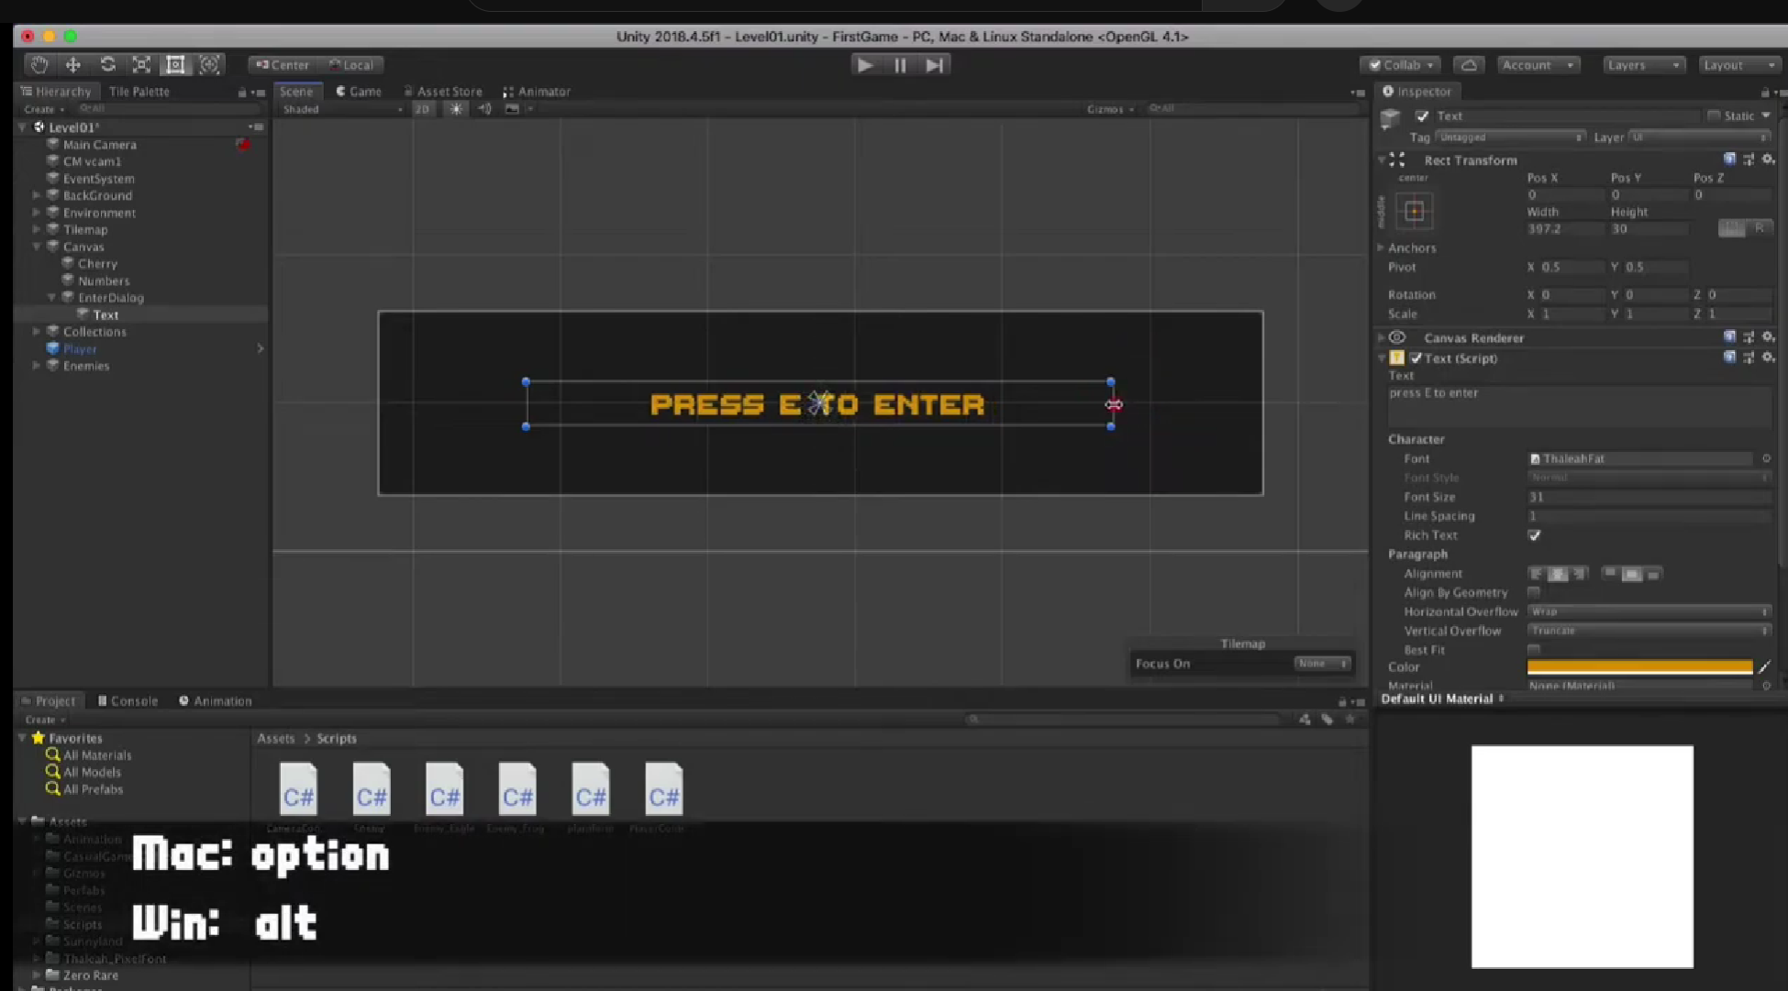This screenshot has height=991, width=1788.
Task: Toggle Text object active checkbox
Action: coord(1422,116)
